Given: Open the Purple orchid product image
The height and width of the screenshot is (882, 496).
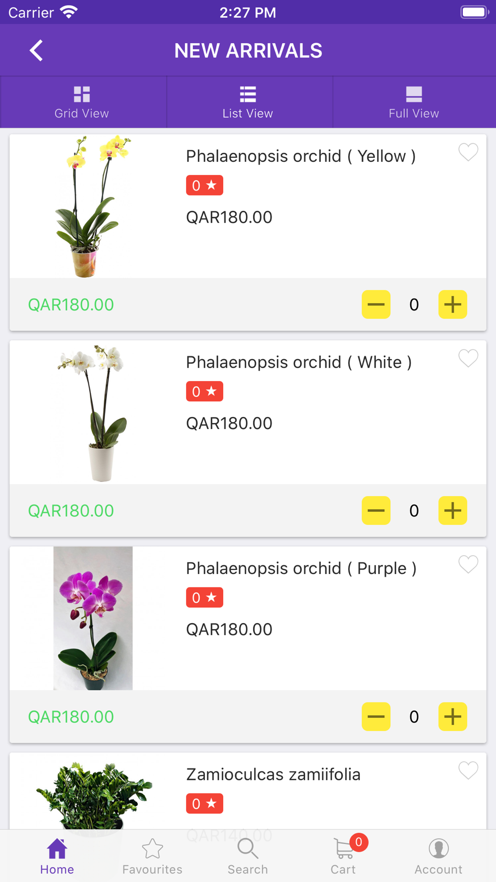Looking at the screenshot, I should click(93, 618).
